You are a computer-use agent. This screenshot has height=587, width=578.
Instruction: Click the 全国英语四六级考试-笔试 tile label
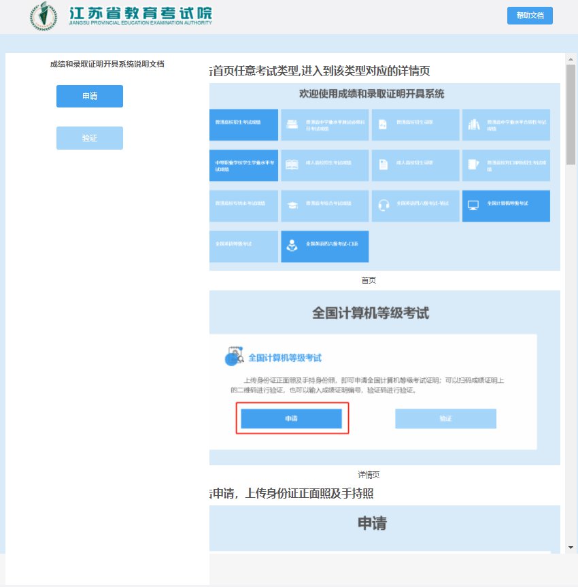423,203
